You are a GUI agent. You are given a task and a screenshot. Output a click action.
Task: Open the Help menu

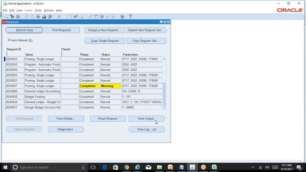59,11
